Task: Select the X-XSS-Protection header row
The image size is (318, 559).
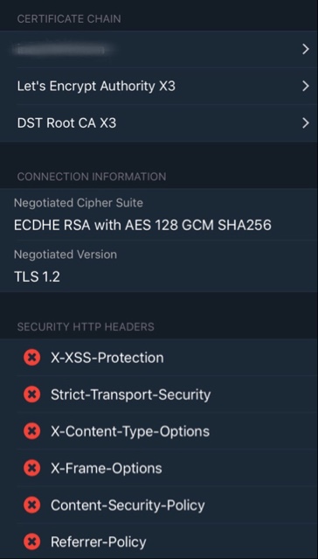Action: tap(159, 357)
